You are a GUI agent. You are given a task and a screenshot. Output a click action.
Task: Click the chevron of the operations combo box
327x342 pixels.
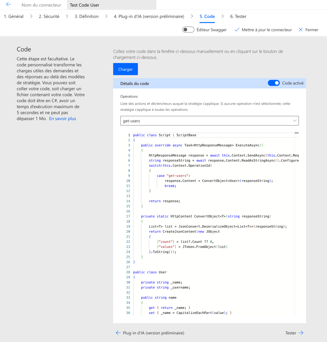click(x=295, y=121)
